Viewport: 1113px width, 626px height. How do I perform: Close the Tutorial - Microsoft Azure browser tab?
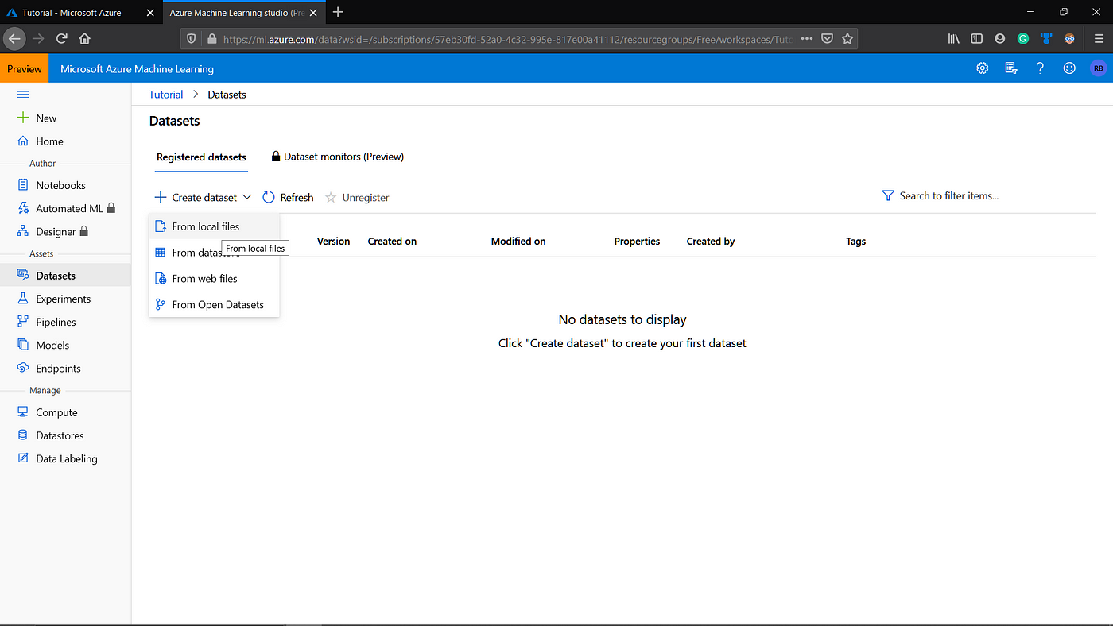[150, 13]
